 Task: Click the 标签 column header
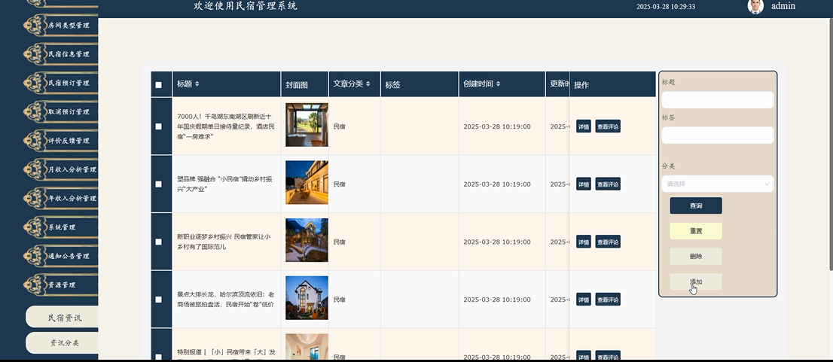[420, 84]
